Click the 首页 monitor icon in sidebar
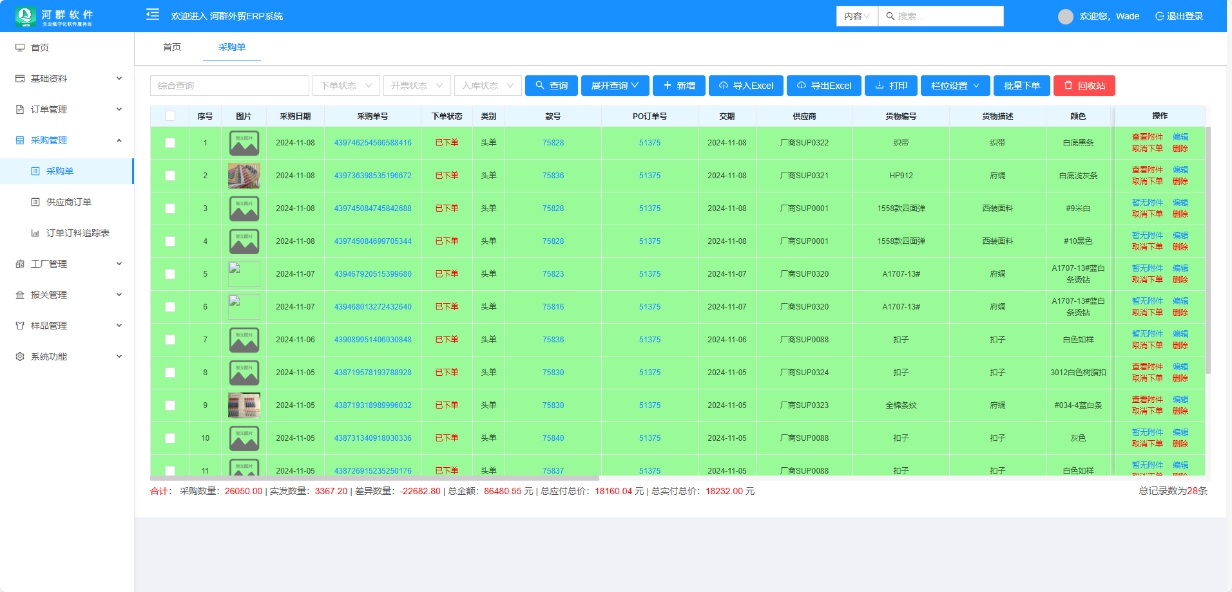The height and width of the screenshot is (592, 1232). 20,48
